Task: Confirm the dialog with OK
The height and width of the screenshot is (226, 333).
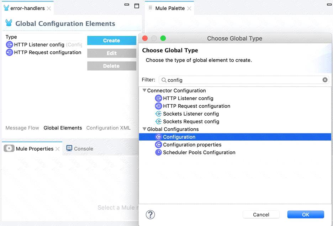Action: [x=306, y=215]
